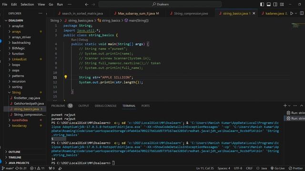This screenshot has height=171, width=305.
Task: Collapse the String folder
Action: pos(16,93)
